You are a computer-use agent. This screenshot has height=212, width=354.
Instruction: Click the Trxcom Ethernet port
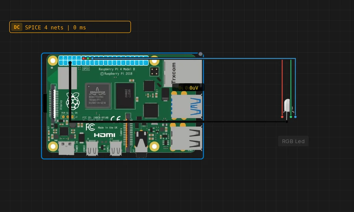183,73
